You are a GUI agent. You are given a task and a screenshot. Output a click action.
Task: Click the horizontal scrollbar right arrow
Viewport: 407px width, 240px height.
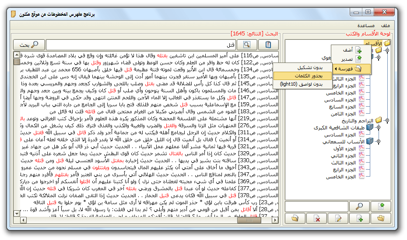[275, 220]
